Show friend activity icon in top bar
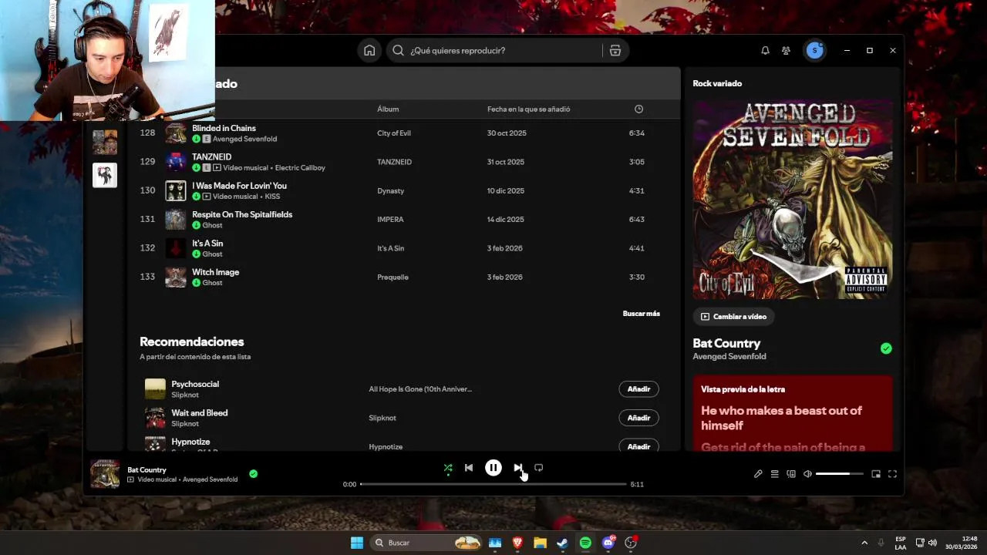The width and height of the screenshot is (987, 555). [x=786, y=50]
